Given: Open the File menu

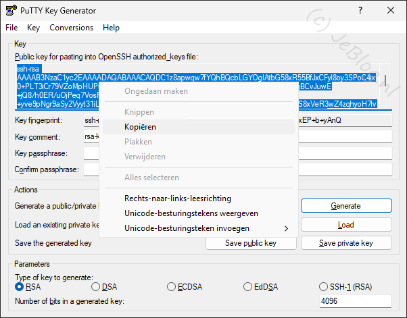Looking at the screenshot, I should pos(11,28).
